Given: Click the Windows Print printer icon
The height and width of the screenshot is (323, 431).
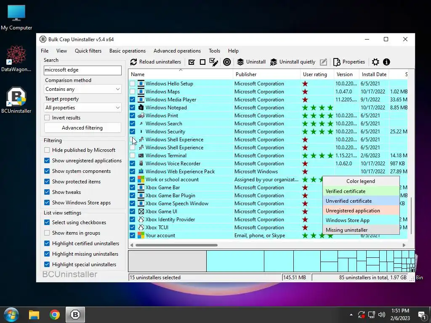Looking at the screenshot, I should coord(141,115).
